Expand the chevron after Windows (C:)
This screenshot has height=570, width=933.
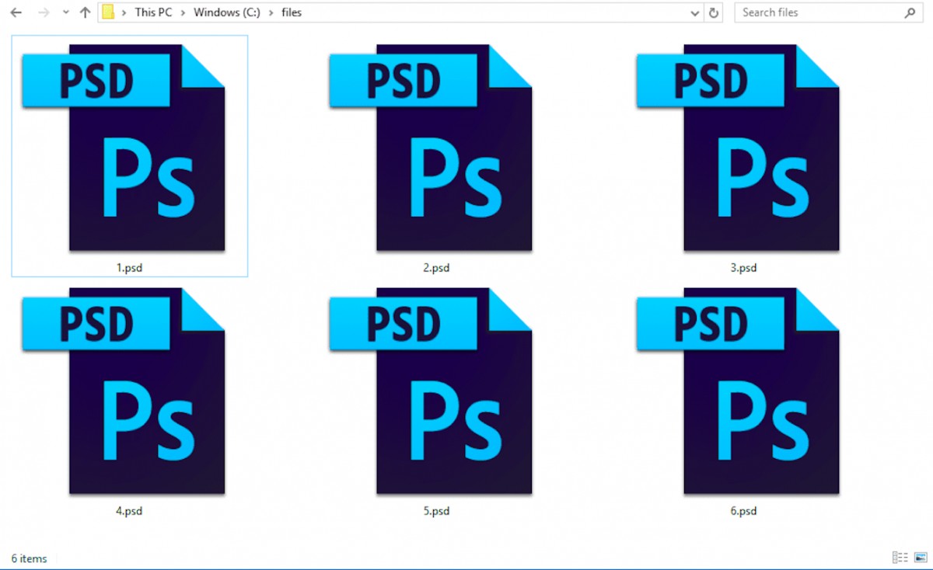coord(271,13)
